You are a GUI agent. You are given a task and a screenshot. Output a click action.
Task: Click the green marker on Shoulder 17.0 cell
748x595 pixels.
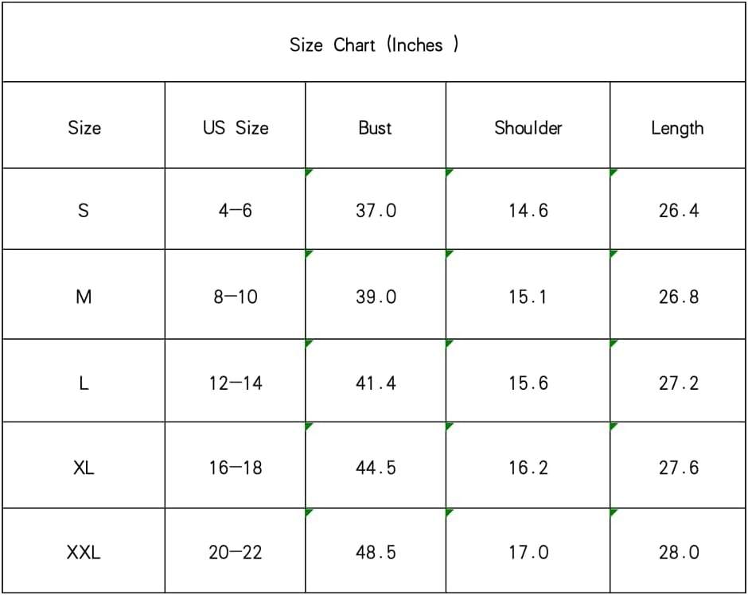point(449,512)
